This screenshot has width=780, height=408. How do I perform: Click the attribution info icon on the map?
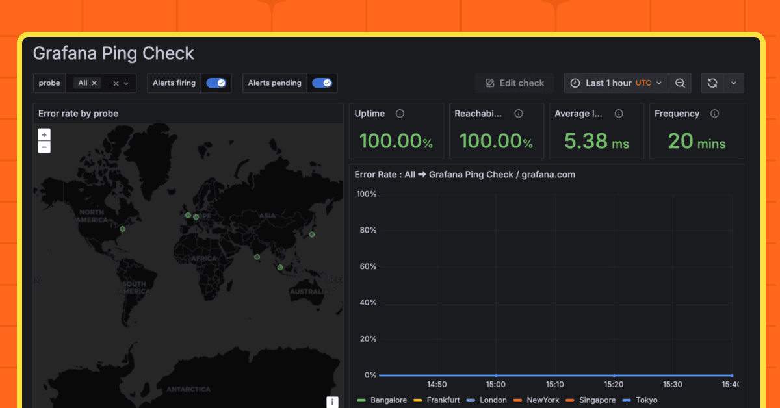tap(332, 402)
